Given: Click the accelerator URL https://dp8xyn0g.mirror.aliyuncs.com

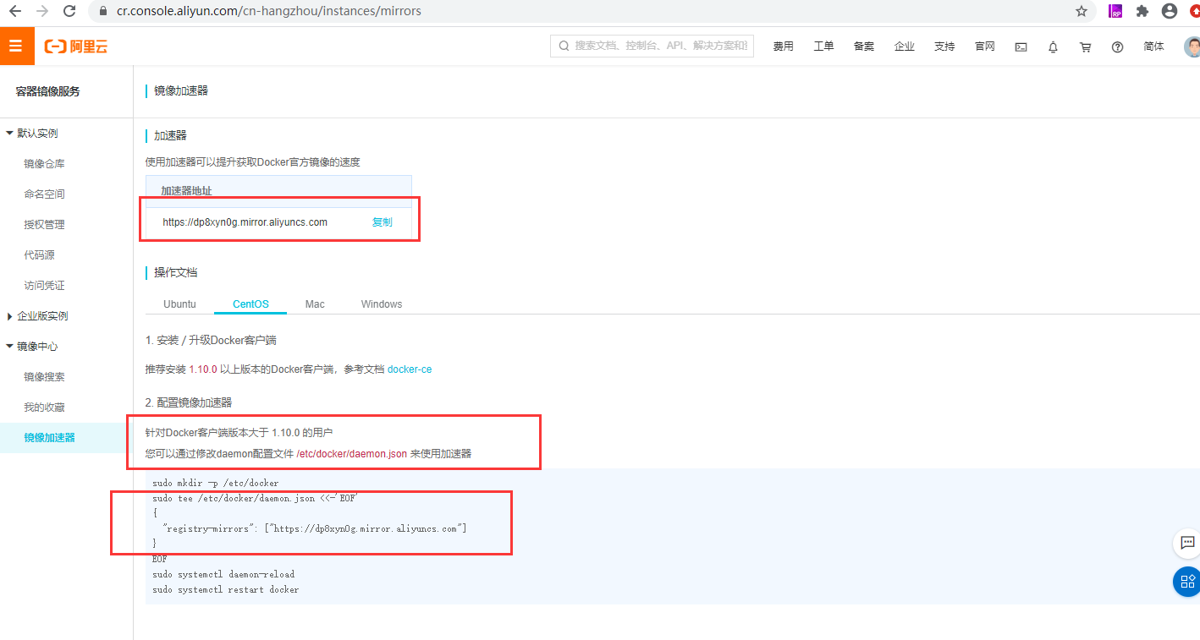Looking at the screenshot, I should coord(245,222).
